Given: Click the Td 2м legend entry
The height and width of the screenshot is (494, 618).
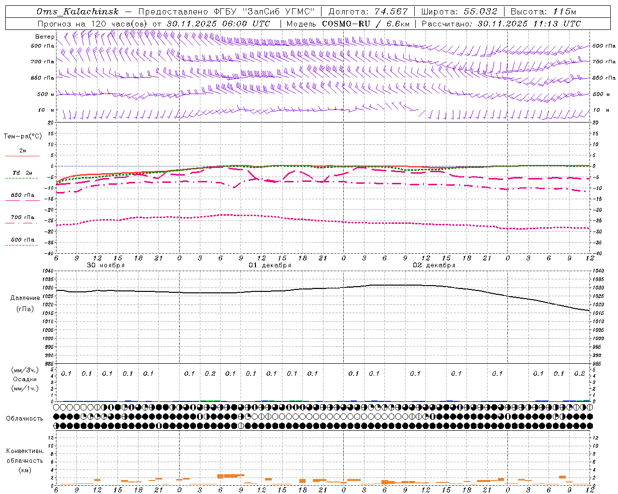Looking at the screenshot, I should click(23, 173).
